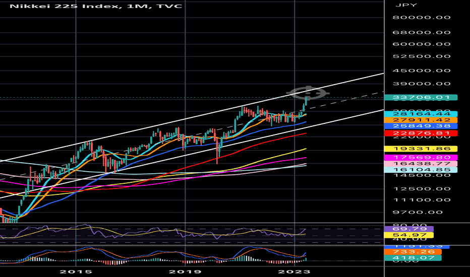This screenshot has height=277, width=470.
Task: Click the 68000.00 price axis label
Action: 422,32
